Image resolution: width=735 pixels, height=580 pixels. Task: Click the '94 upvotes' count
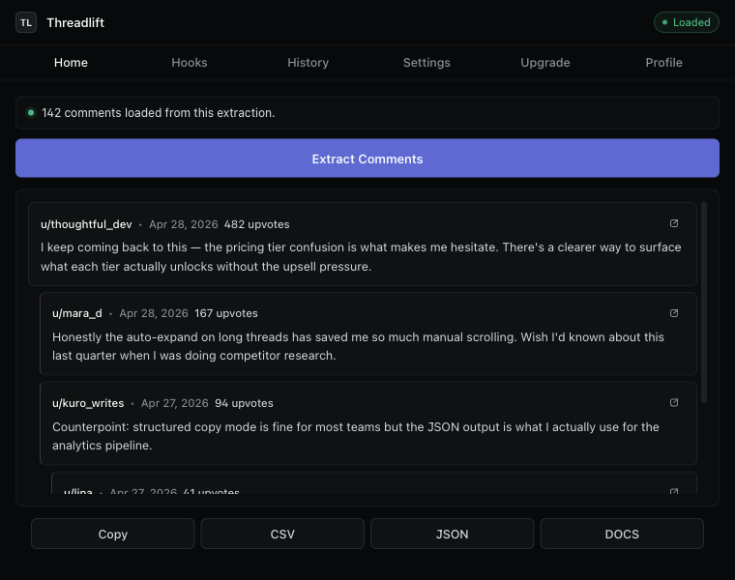pyautogui.click(x=244, y=403)
